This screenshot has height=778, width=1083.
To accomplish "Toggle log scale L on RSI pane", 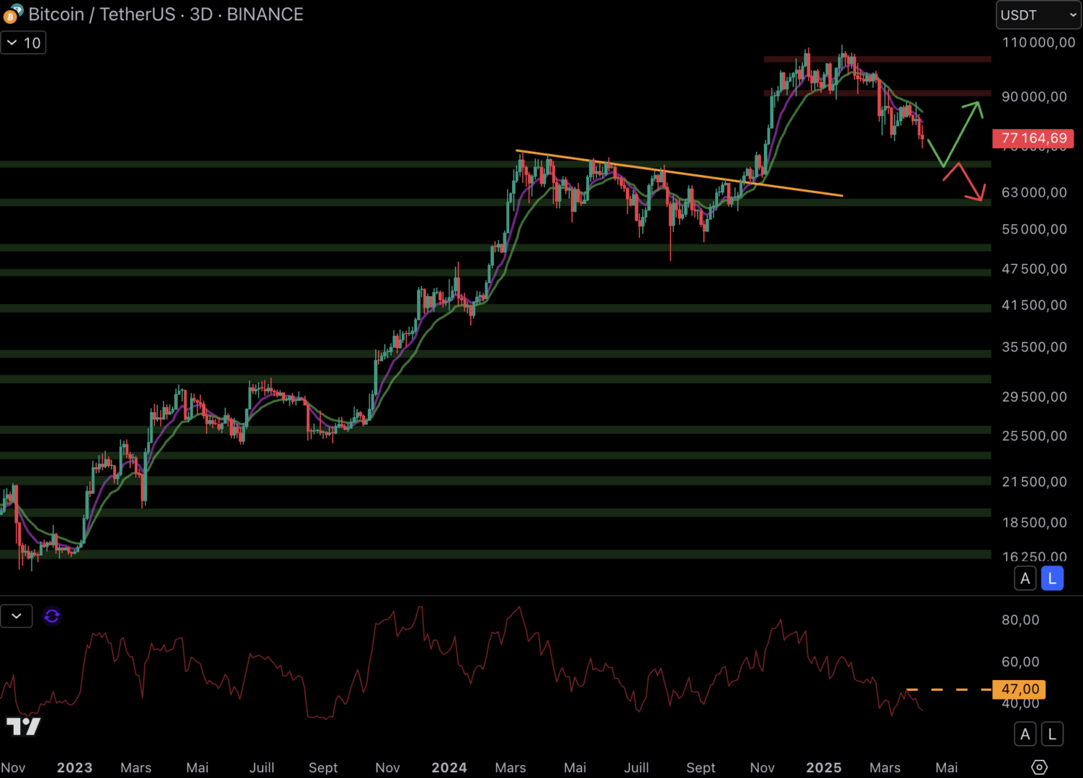I will click(1052, 734).
